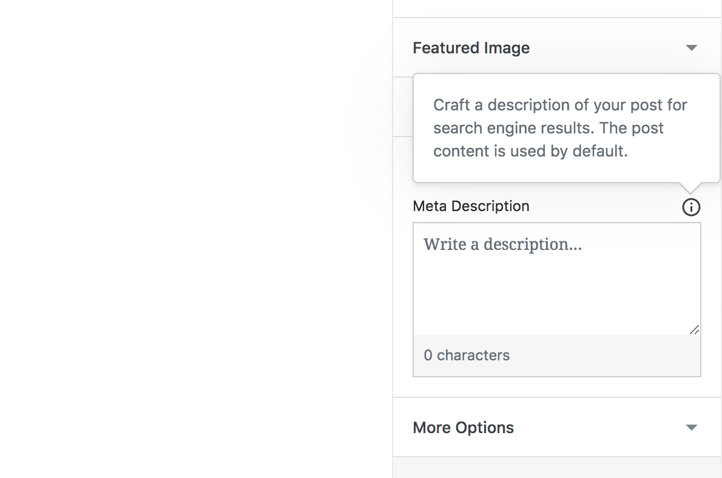Viewport: 722px width, 478px height.
Task: Expand the Featured Image arrow
Action: click(691, 48)
